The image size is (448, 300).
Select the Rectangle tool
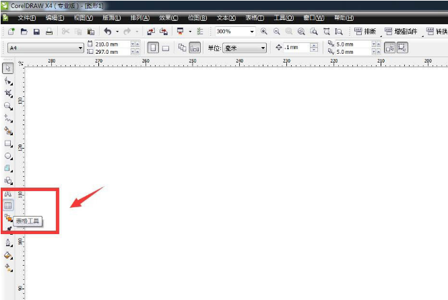[x=8, y=143]
